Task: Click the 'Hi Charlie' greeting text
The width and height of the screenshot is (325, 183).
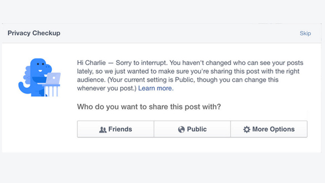Action: pyautogui.click(x=91, y=63)
